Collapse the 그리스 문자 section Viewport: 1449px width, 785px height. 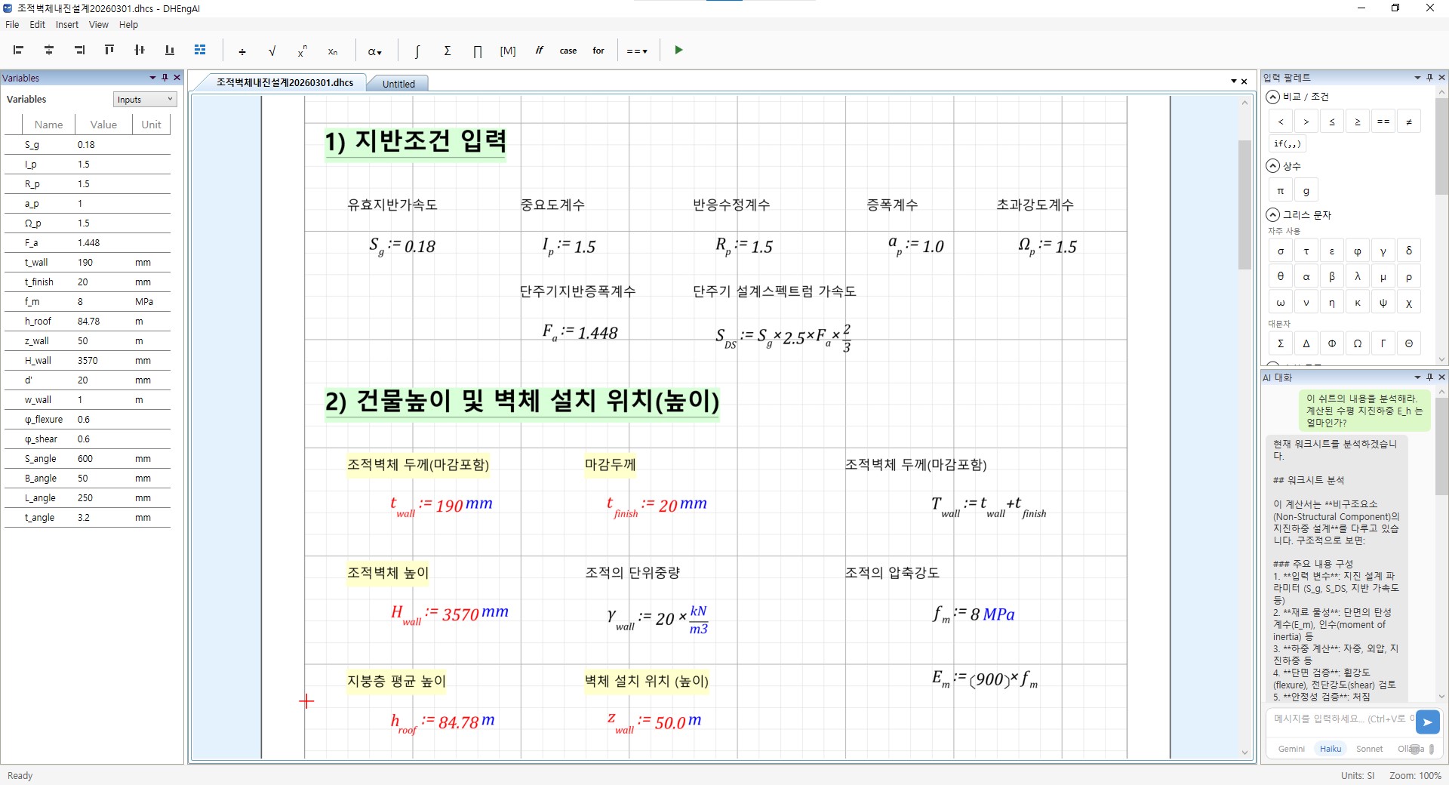(1273, 215)
